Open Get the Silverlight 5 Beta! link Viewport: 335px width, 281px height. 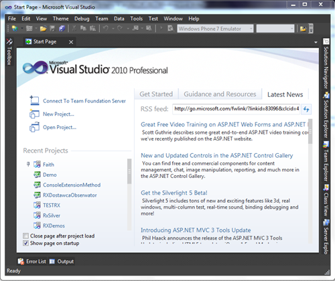pyautogui.click(x=174, y=193)
